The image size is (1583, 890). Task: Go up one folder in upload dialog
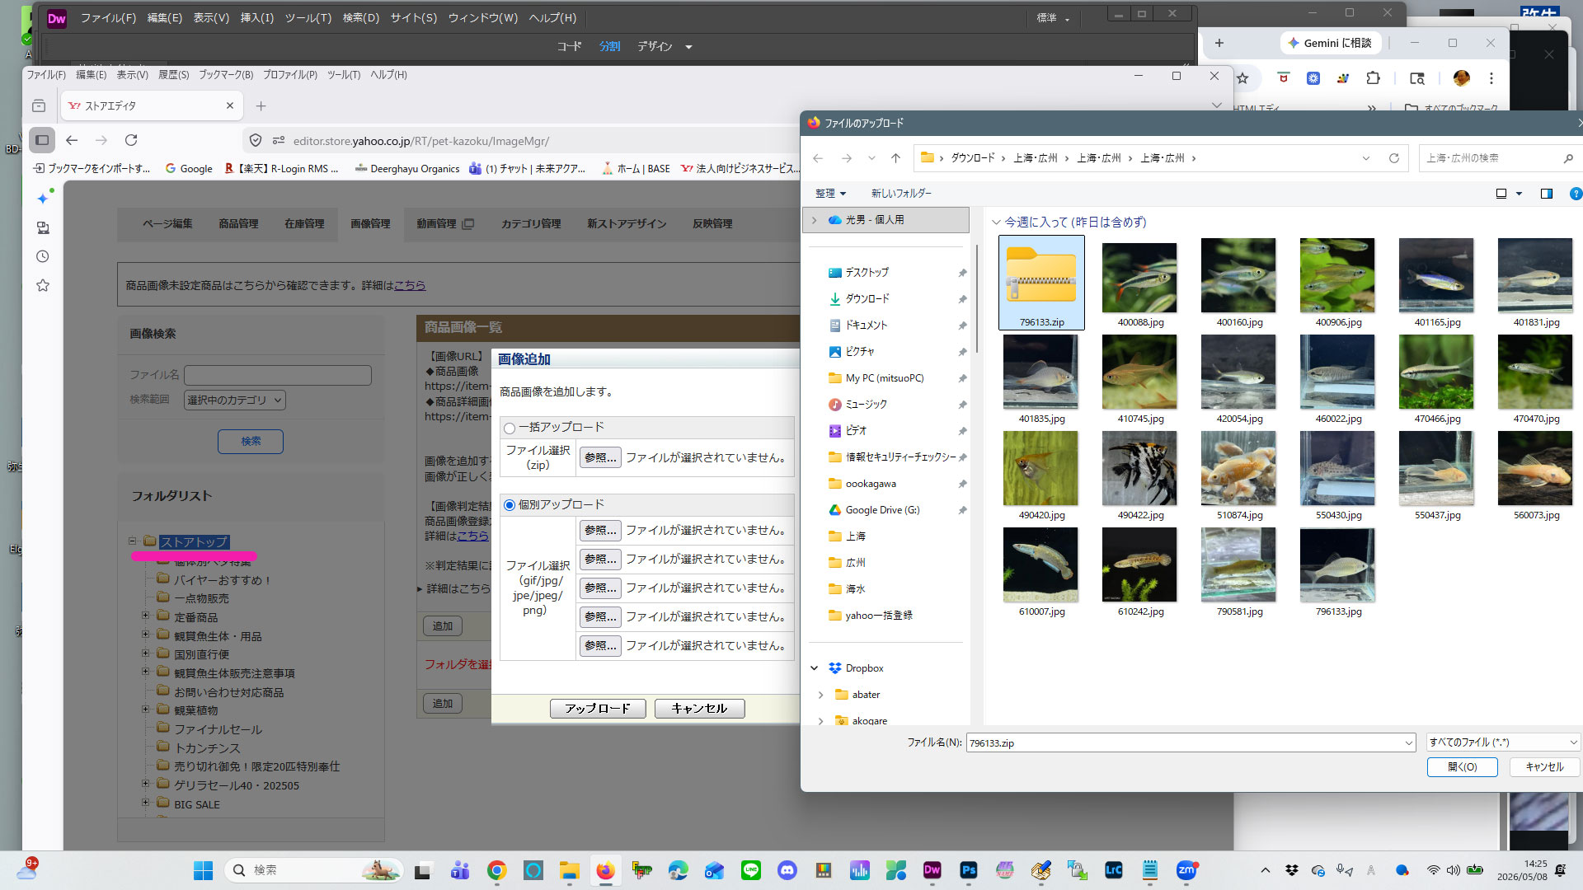coord(895,158)
